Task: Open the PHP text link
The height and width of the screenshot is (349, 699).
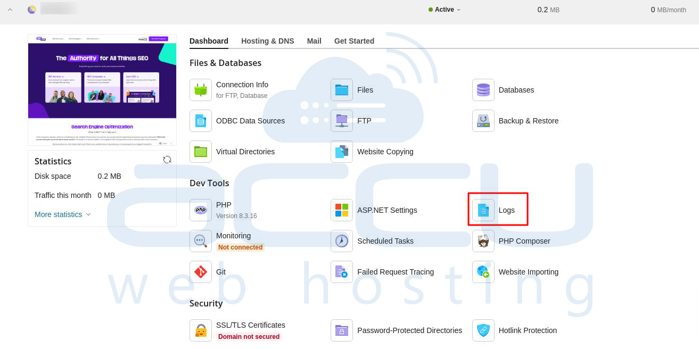Action: 224,205
